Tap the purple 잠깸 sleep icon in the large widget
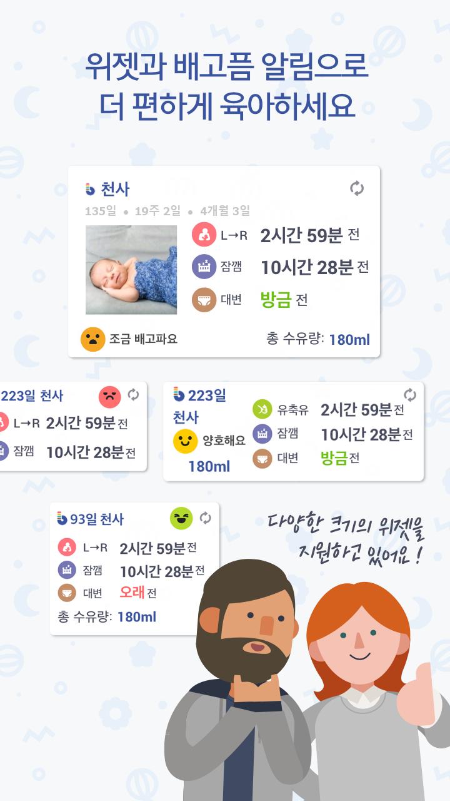The image size is (450, 801). [204, 267]
